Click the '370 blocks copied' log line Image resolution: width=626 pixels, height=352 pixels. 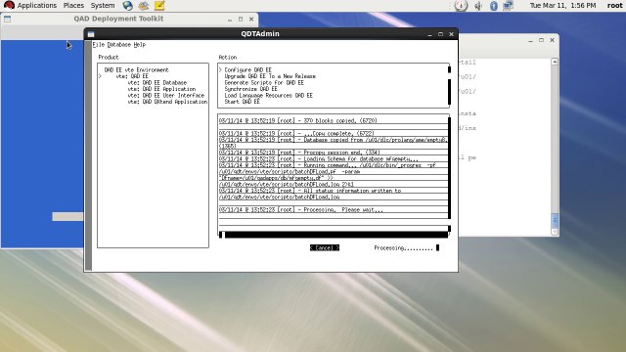[x=297, y=120]
